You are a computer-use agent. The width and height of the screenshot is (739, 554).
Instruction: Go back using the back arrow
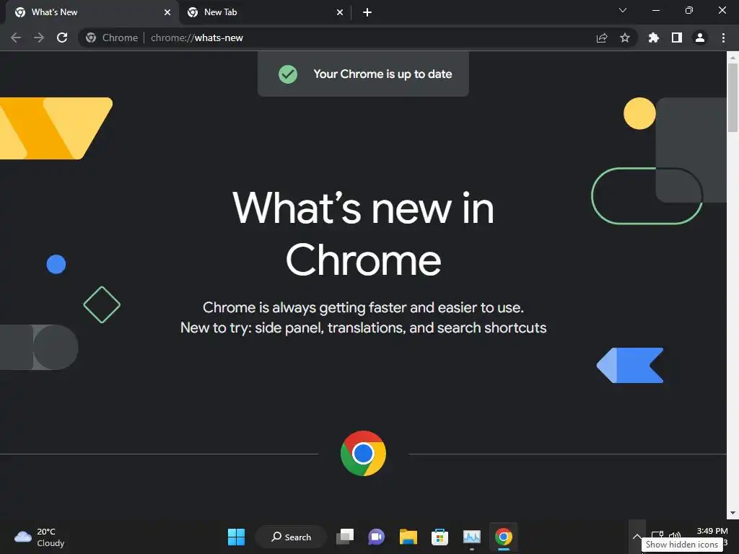[x=16, y=38]
